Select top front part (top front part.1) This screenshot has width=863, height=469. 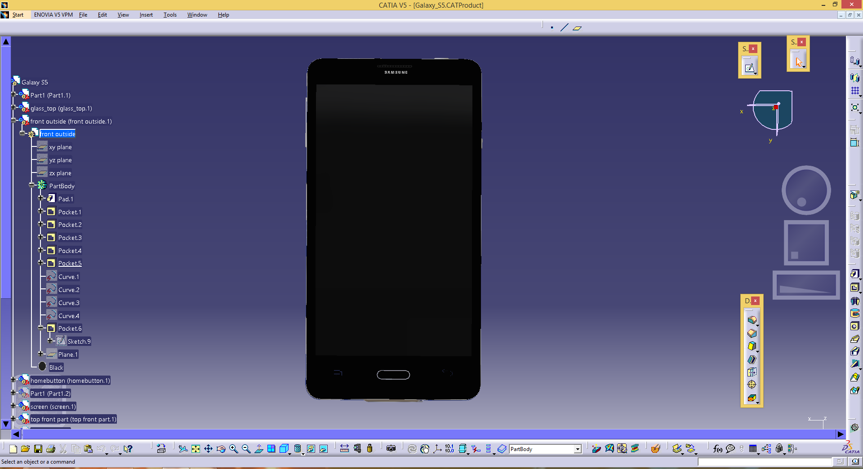(x=73, y=419)
